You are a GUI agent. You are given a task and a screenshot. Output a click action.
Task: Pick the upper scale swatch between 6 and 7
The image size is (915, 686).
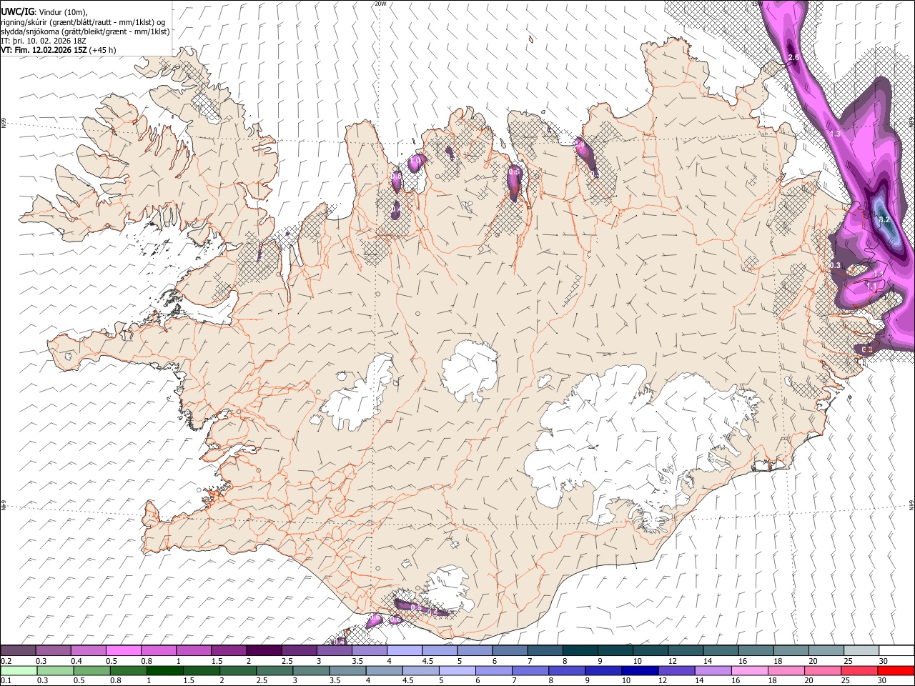[x=509, y=651]
